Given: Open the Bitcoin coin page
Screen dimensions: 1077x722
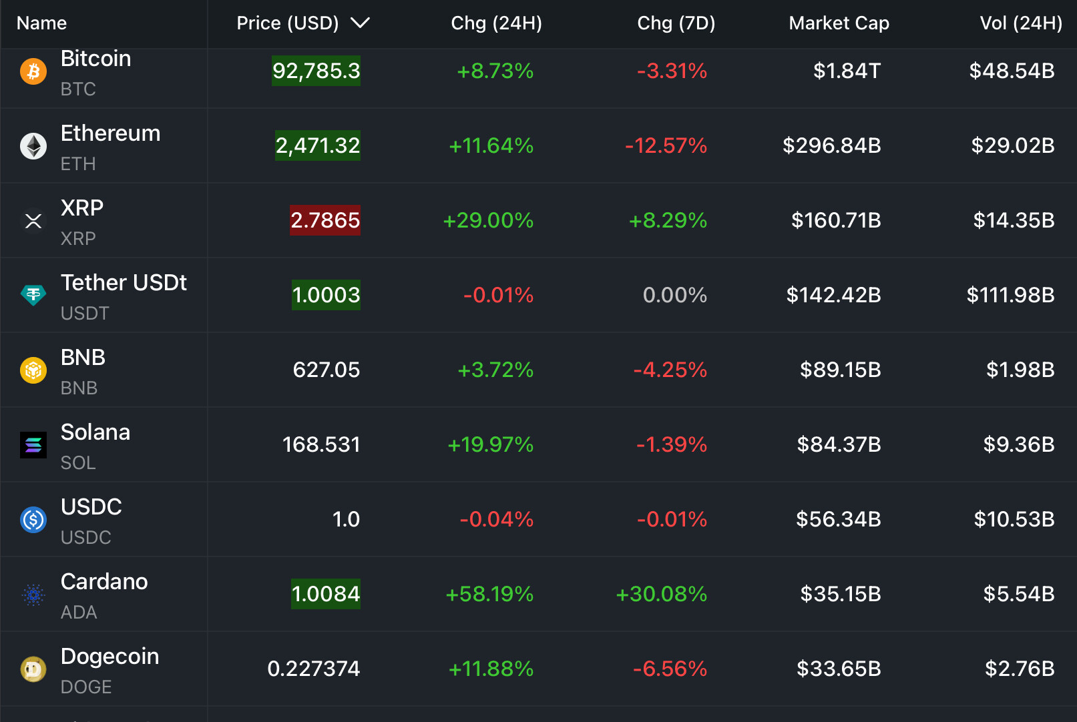Looking at the screenshot, I should [96, 59].
